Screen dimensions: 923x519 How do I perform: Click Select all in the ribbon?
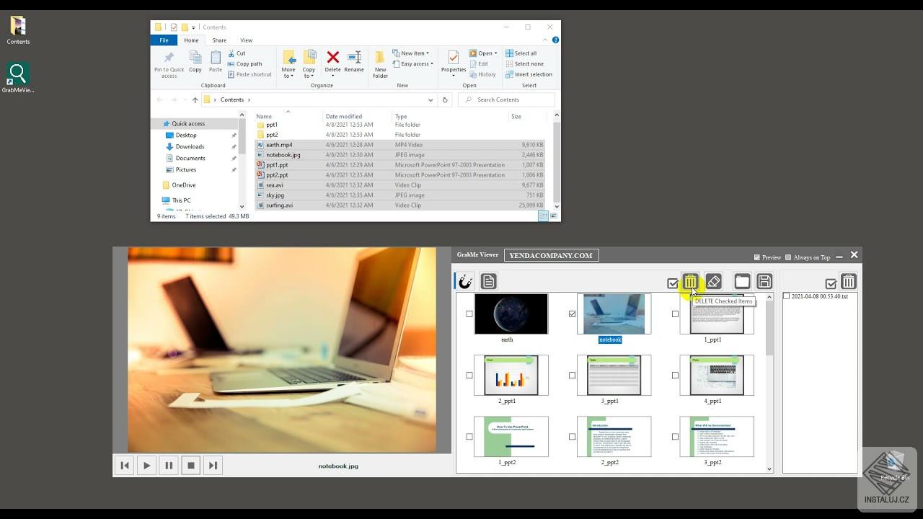[521, 53]
